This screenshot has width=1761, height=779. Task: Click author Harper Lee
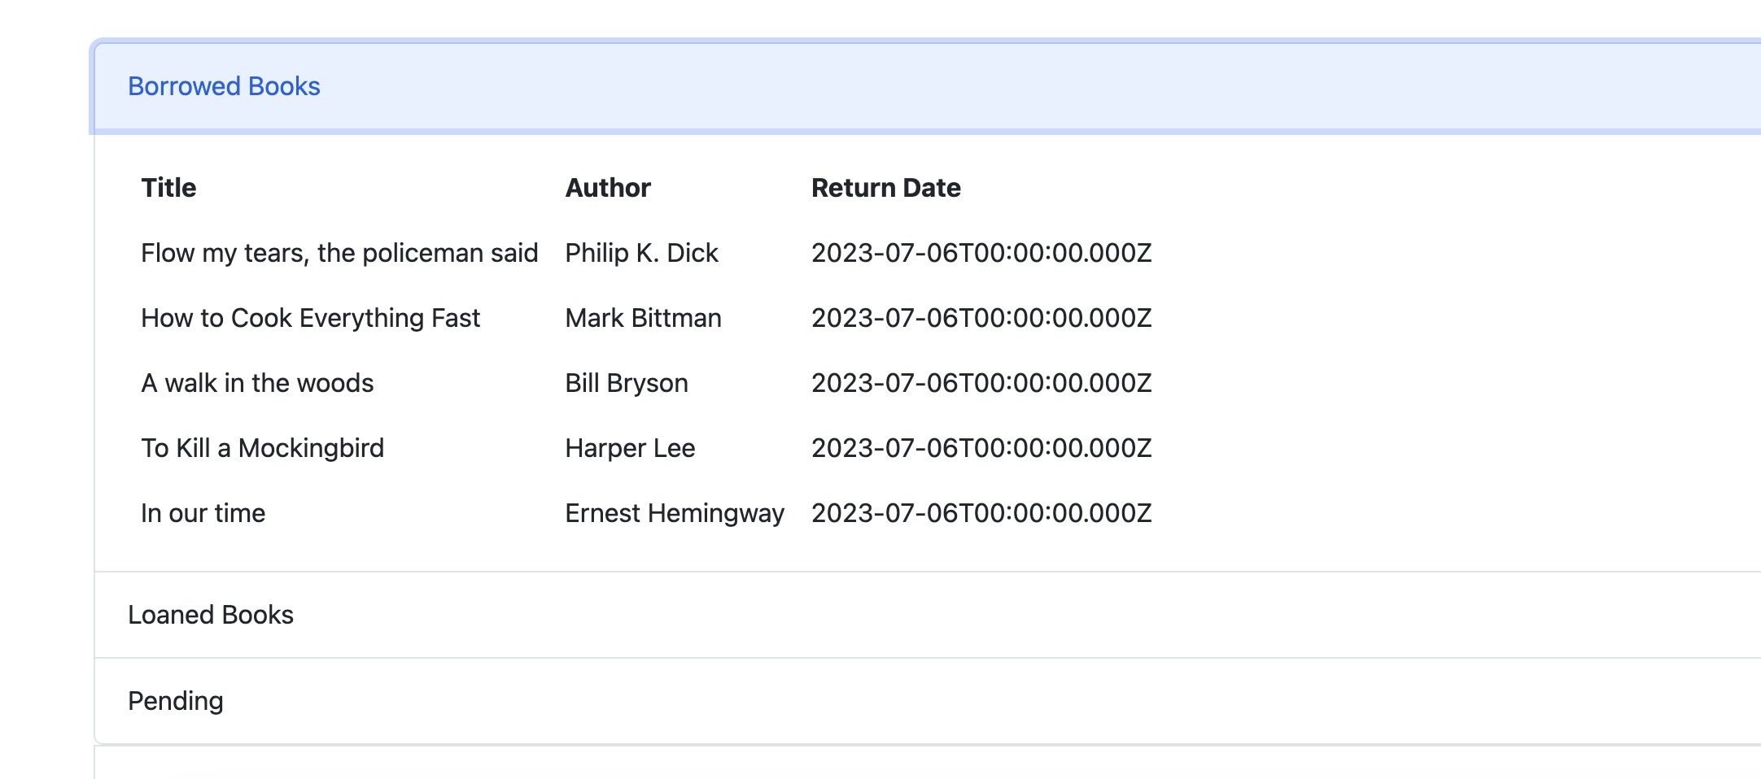630,448
